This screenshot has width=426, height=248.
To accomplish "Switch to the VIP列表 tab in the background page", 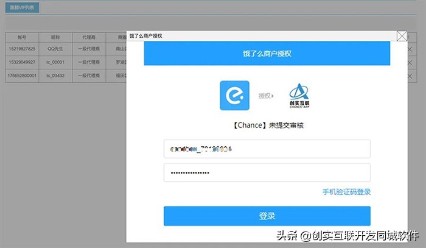I will [x=23, y=7].
